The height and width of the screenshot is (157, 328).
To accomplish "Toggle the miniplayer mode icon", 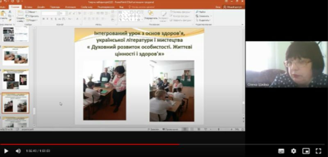I will click(x=306, y=151).
